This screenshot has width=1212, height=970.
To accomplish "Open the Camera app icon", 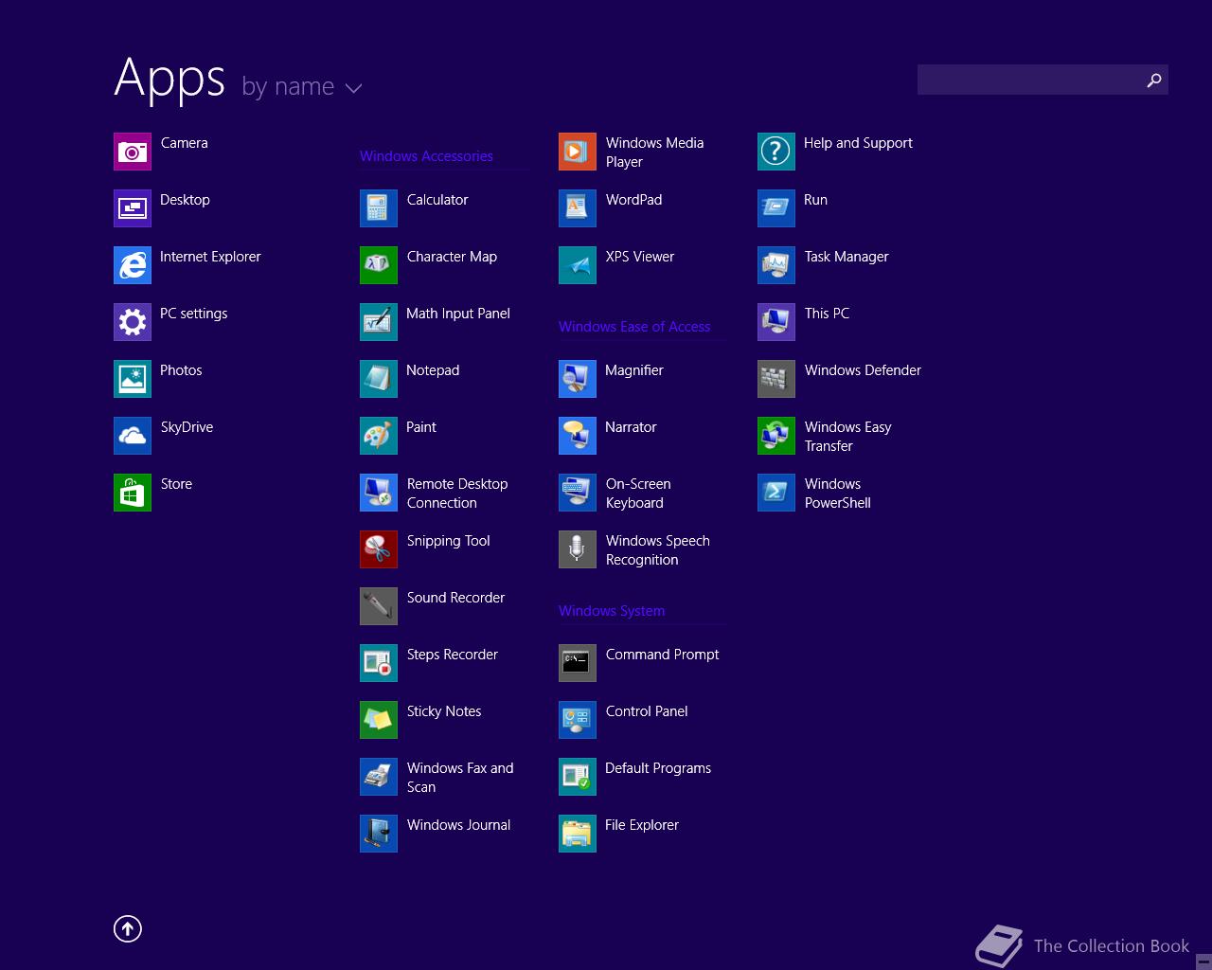I will 133,152.
